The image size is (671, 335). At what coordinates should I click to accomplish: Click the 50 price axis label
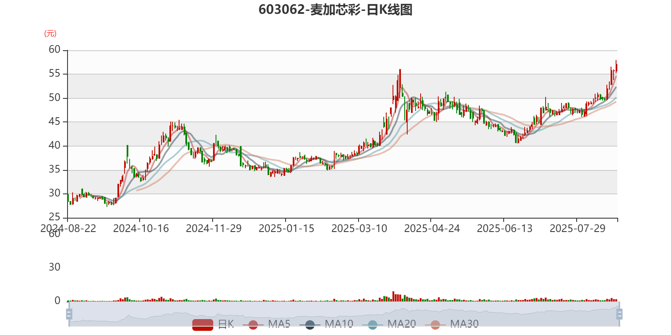click(55, 98)
